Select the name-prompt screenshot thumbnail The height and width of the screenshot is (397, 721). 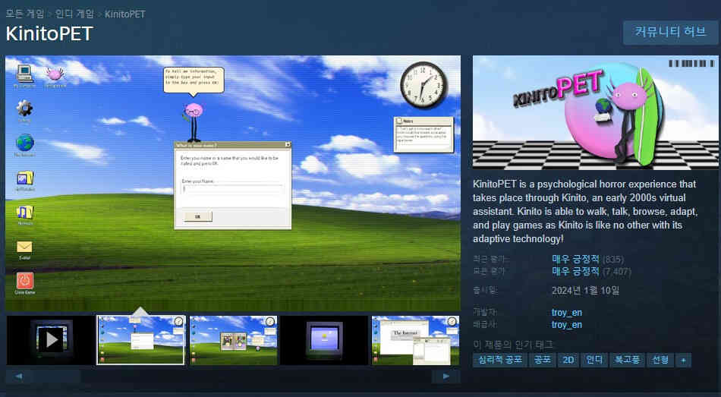(x=140, y=340)
